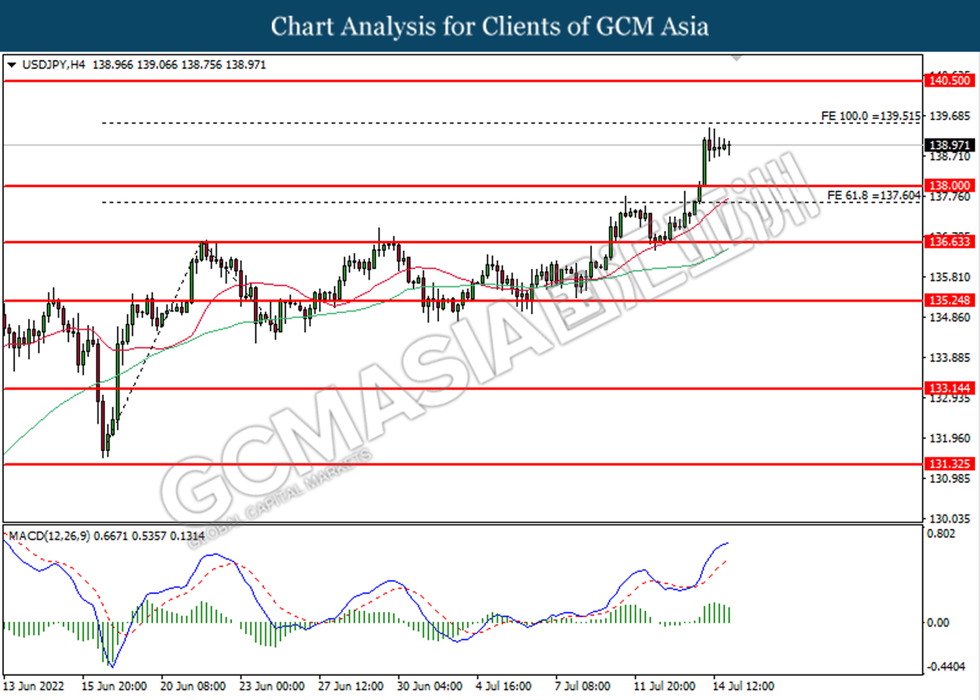Click the FE 100.0 =139.515 label
Screen dimensions: 980x700
pyautogui.click(x=870, y=116)
